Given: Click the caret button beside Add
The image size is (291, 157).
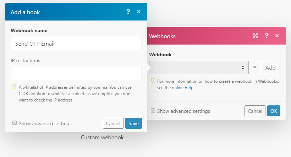Looking at the screenshot, I should (254, 68).
